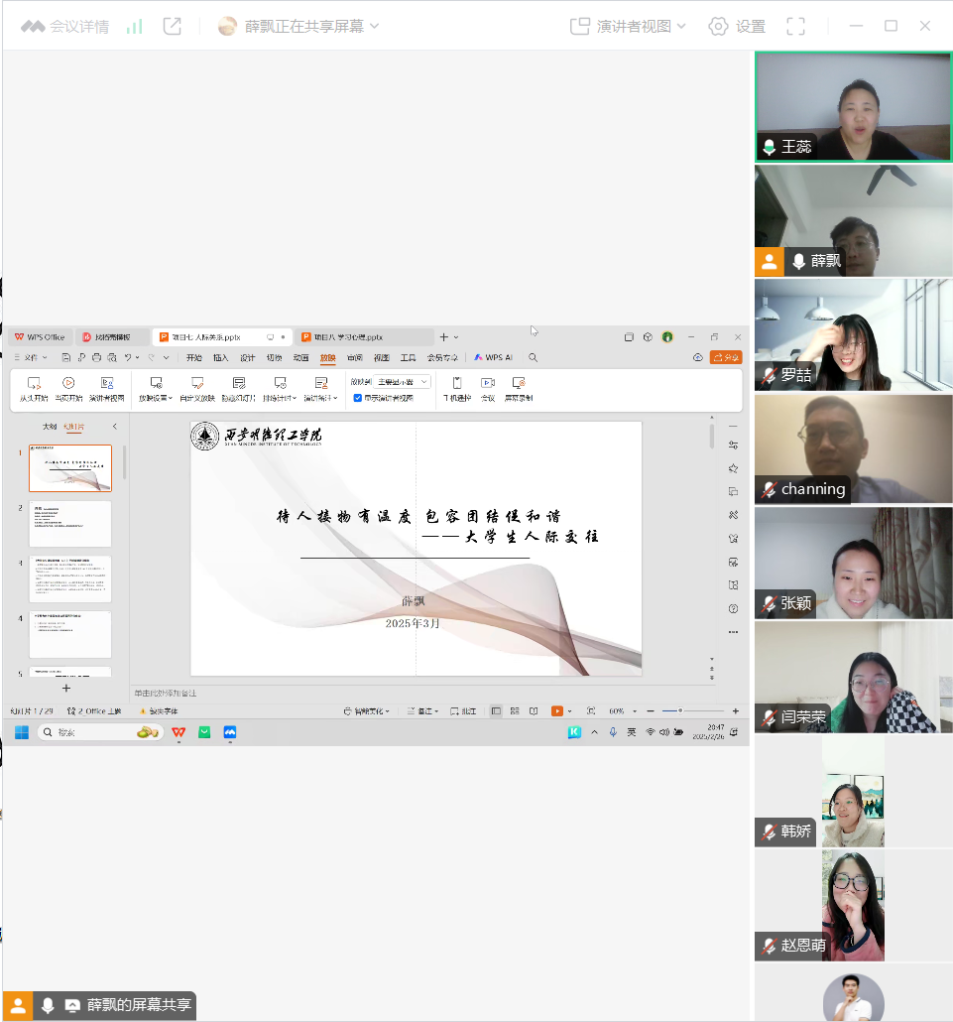Click the zoom slider in WPS status bar
953x1022 pixels.
click(680, 711)
